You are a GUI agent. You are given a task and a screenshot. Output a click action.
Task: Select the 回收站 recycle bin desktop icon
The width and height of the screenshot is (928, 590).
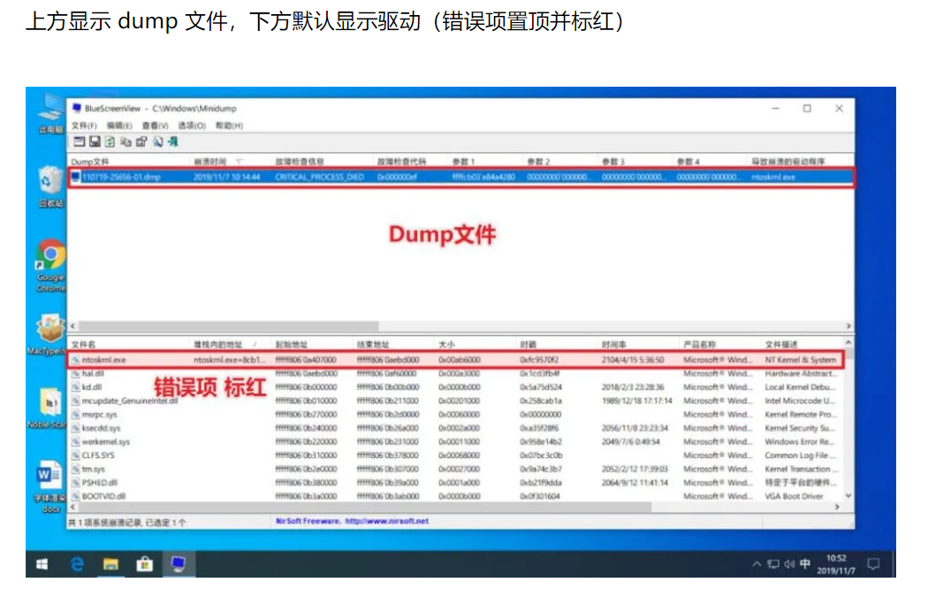pyautogui.click(x=50, y=187)
